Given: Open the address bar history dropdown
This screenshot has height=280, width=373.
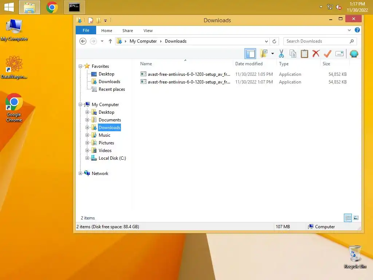Looking at the screenshot, I should [x=266, y=42].
